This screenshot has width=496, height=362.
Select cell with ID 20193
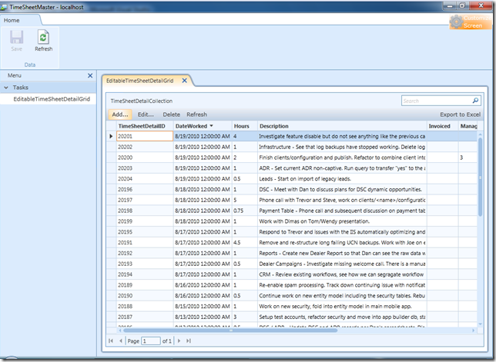pos(145,264)
